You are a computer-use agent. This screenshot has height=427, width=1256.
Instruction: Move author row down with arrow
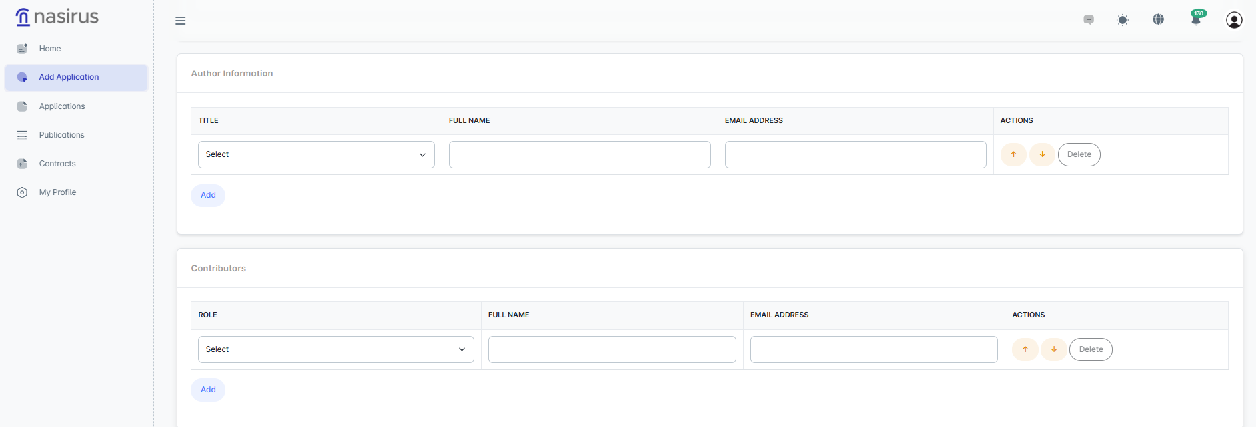coord(1042,154)
